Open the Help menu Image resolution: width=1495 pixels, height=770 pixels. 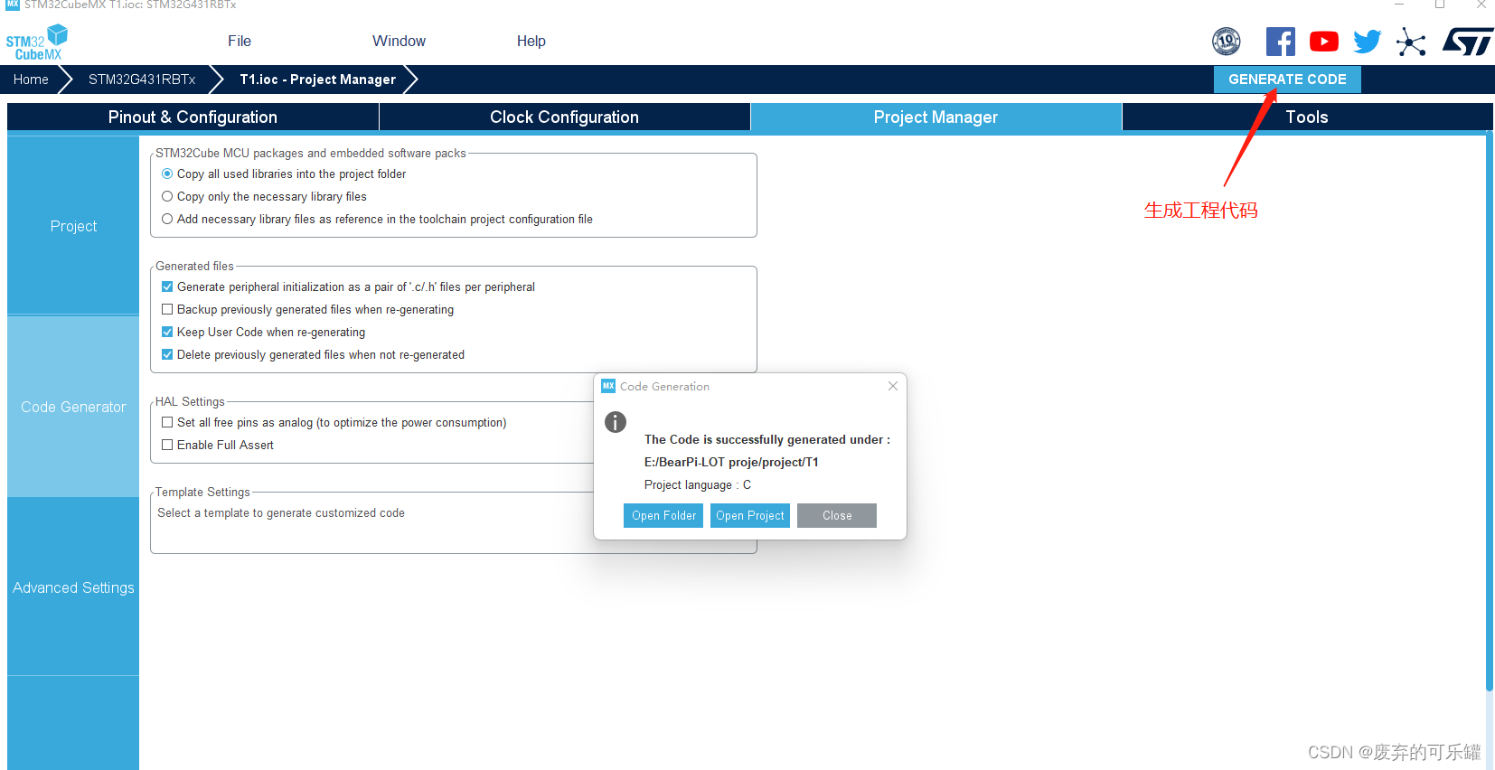point(531,41)
